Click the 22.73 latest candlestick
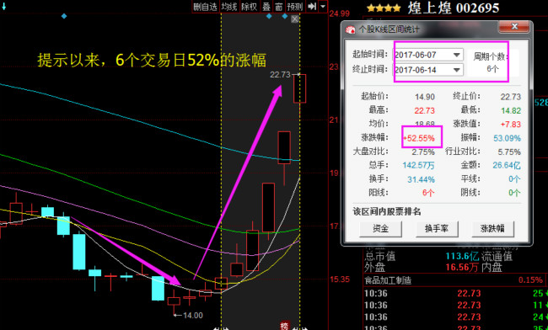This screenshot has height=330, width=548. coord(300,88)
